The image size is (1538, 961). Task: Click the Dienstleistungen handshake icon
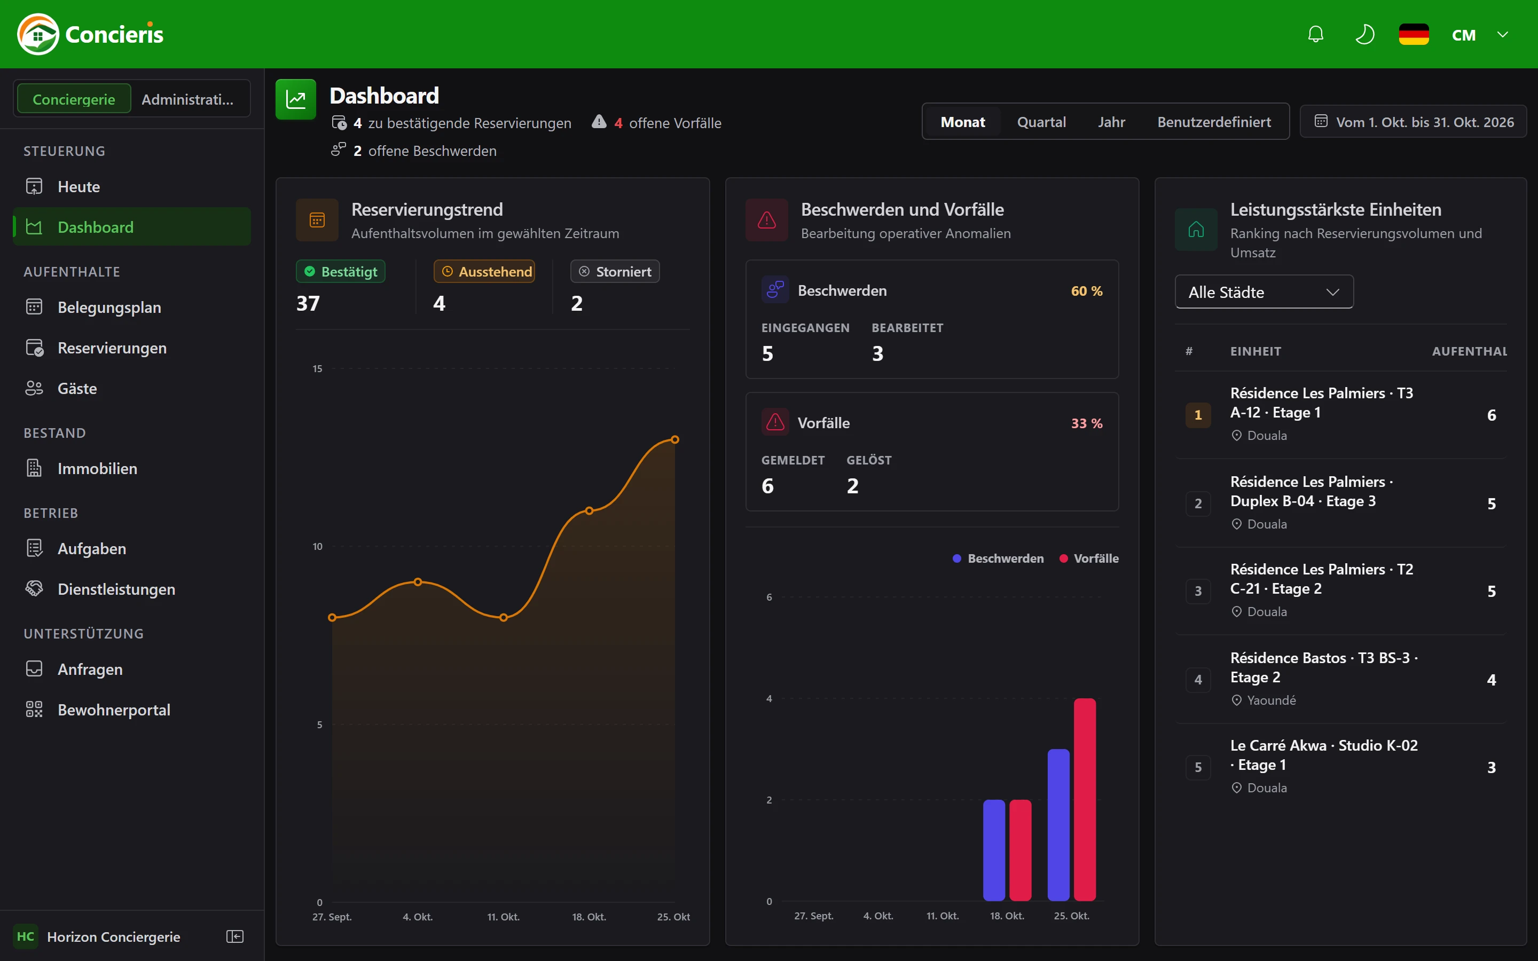point(34,588)
